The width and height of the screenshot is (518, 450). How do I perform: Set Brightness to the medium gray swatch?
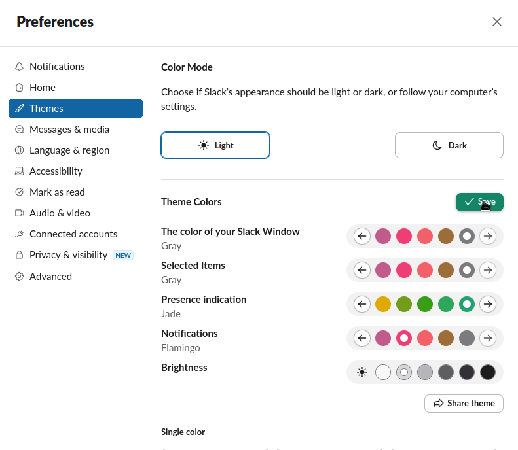[425, 372]
